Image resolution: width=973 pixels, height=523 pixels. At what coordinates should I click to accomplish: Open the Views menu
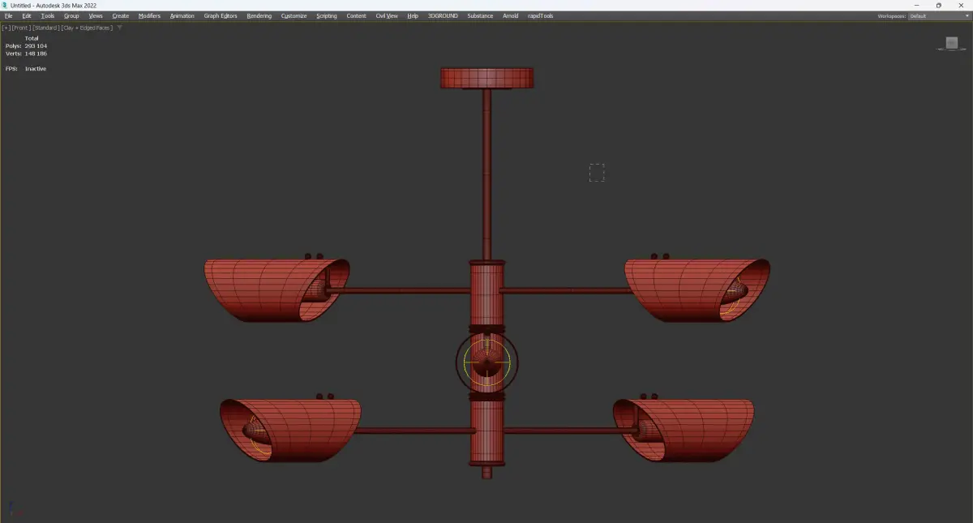click(x=96, y=15)
